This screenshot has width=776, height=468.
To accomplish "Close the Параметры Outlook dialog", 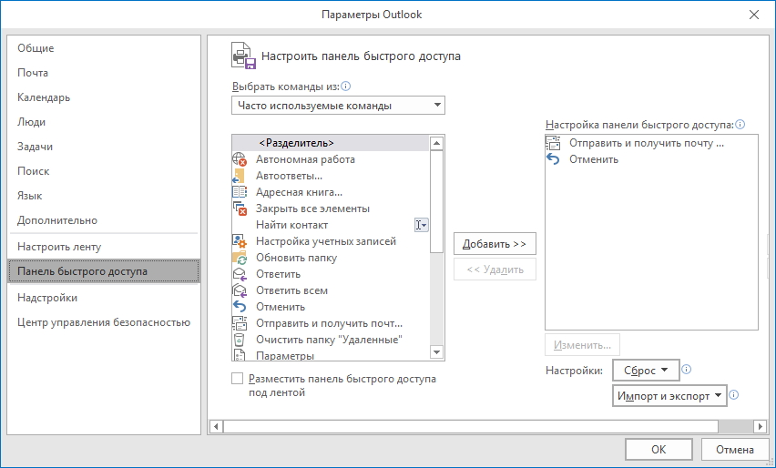I will [754, 15].
